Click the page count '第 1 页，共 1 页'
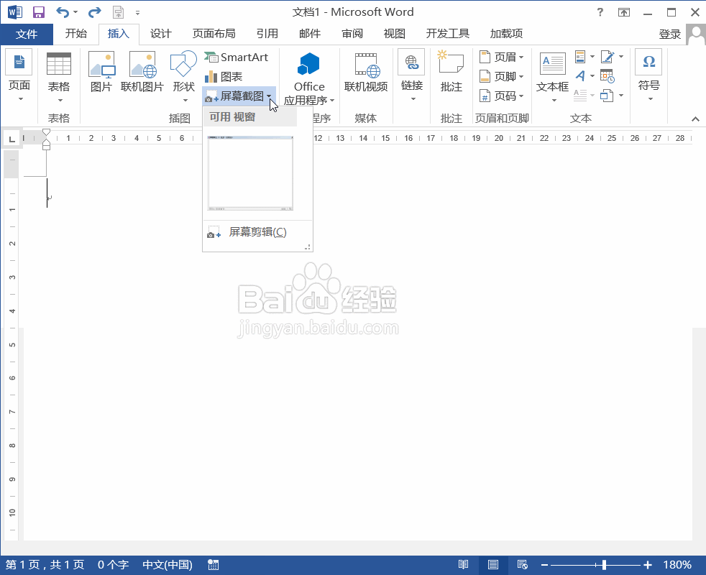The image size is (706, 575). pyautogui.click(x=45, y=565)
